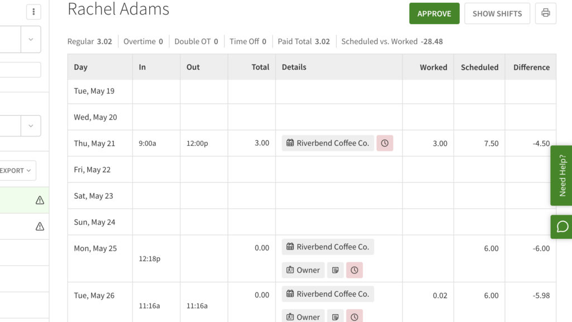Click the SHOW SHIFTS button
572x322 pixels.
[497, 13]
